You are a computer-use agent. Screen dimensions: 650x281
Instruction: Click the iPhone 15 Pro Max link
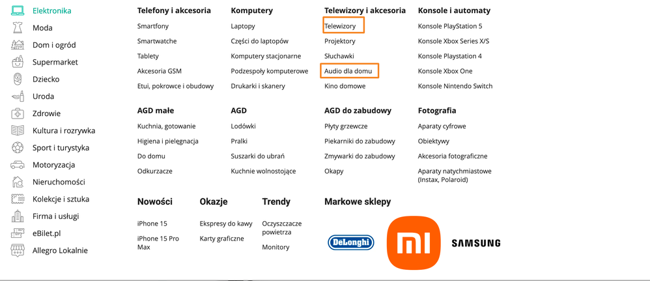[158, 243]
